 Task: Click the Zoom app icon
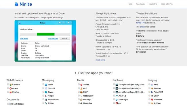tap(46, 85)
